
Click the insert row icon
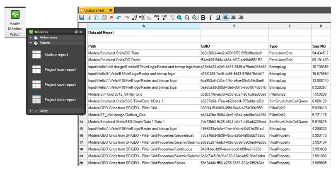point(134,17)
